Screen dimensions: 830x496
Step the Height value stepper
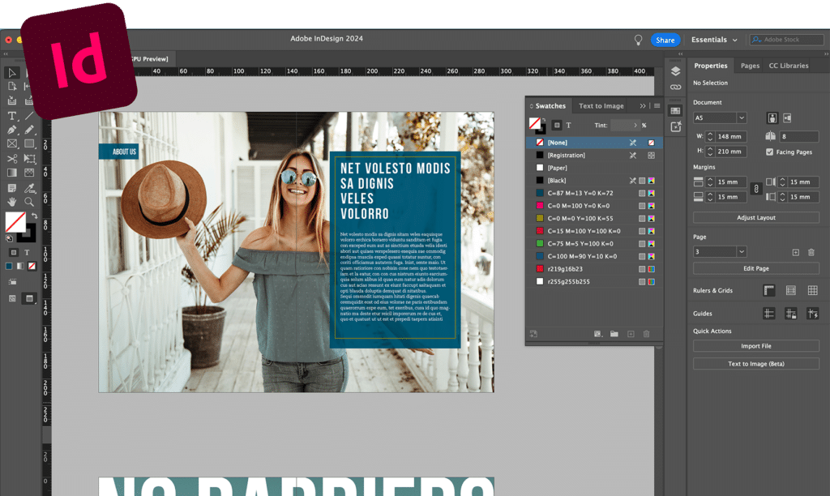pos(710,152)
